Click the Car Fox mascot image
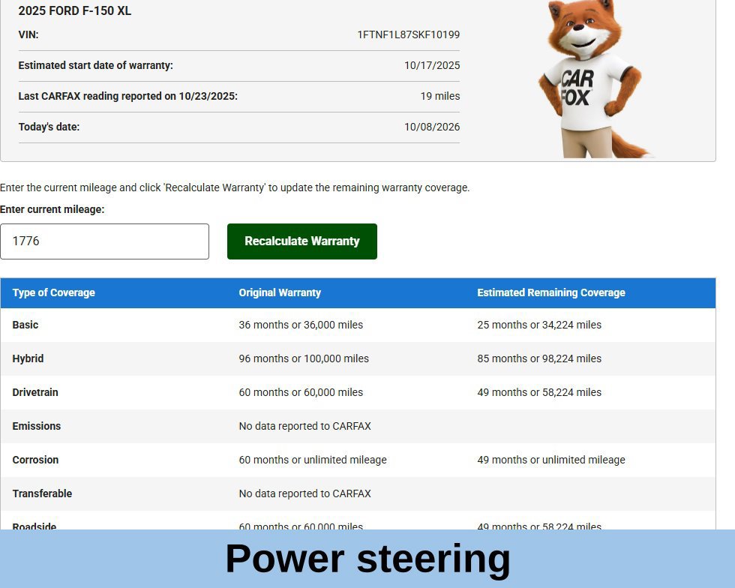 coord(592,79)
